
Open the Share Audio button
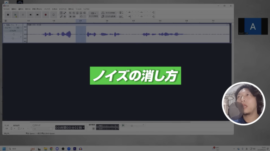pos(109,13)
